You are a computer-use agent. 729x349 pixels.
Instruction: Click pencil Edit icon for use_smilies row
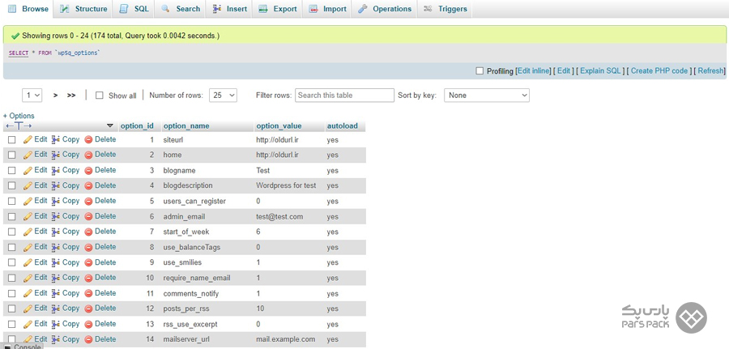coord(28,262)
